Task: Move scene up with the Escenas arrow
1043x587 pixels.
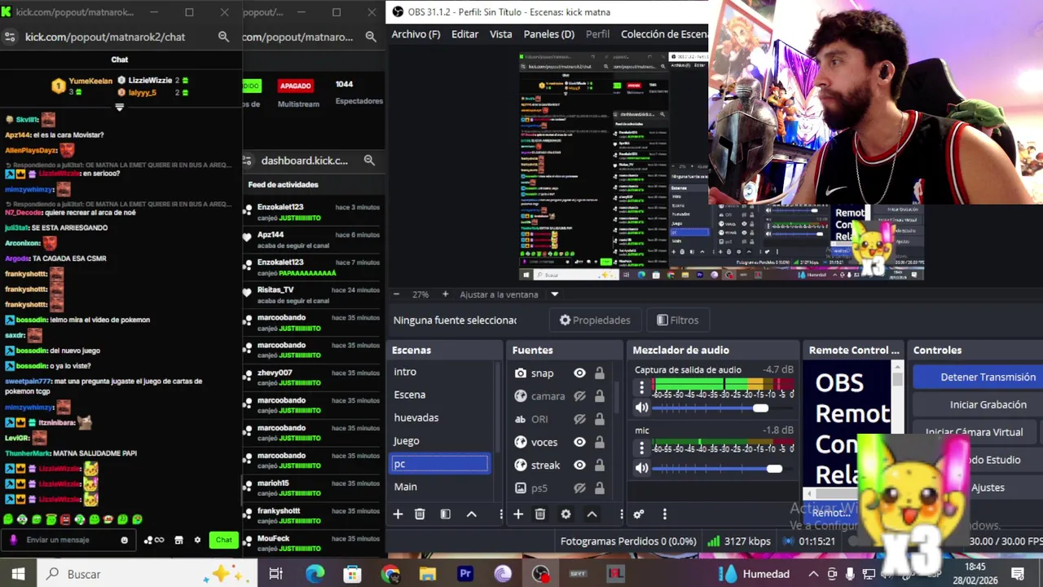Action: pyautogui.click(x=471, y=514)
